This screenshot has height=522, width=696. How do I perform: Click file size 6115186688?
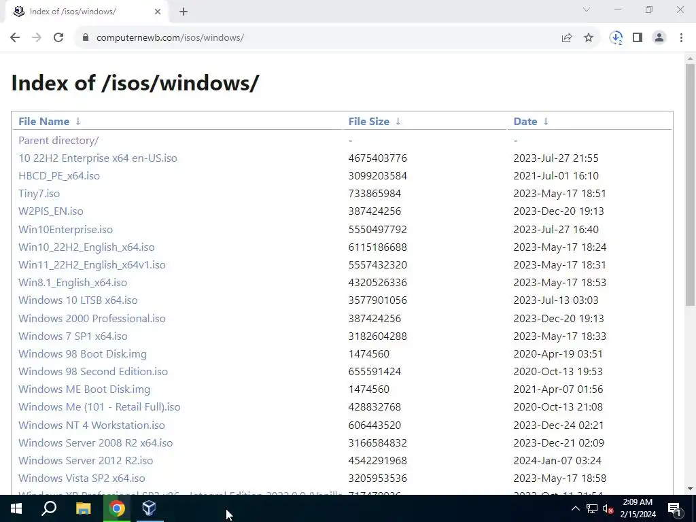[378, 247]
